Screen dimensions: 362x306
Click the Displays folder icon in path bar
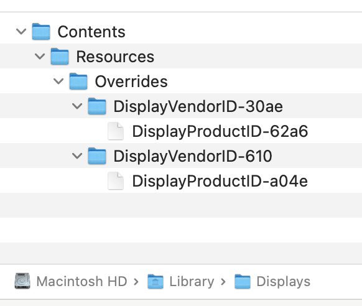pos(243,281)
